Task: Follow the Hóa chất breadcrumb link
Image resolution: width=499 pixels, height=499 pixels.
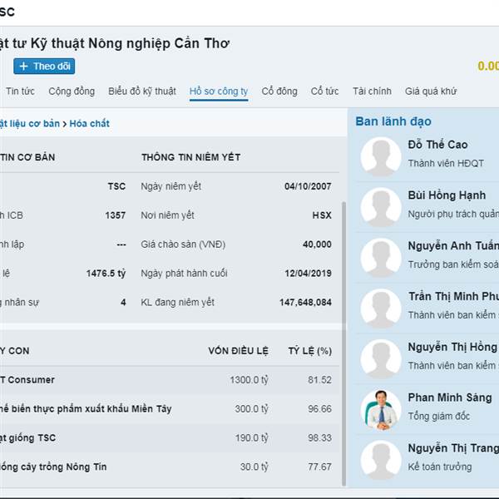Action: [90, 123]
